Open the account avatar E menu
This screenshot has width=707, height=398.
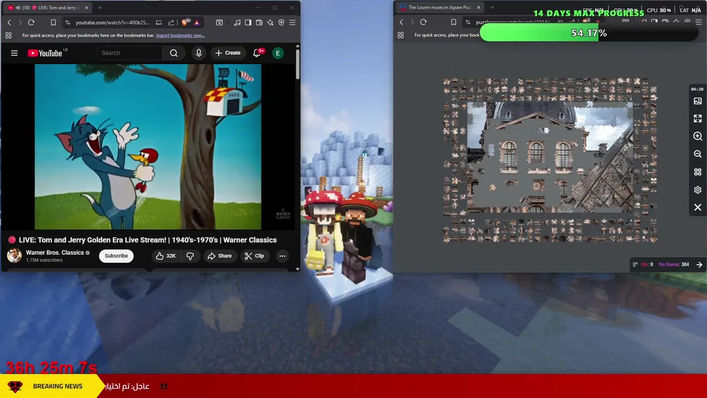tap(278, 53)
